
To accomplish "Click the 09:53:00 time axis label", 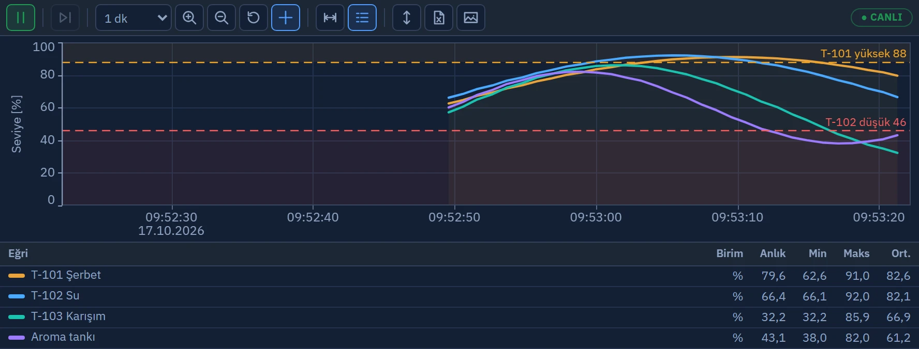I will tap(596, 217).
